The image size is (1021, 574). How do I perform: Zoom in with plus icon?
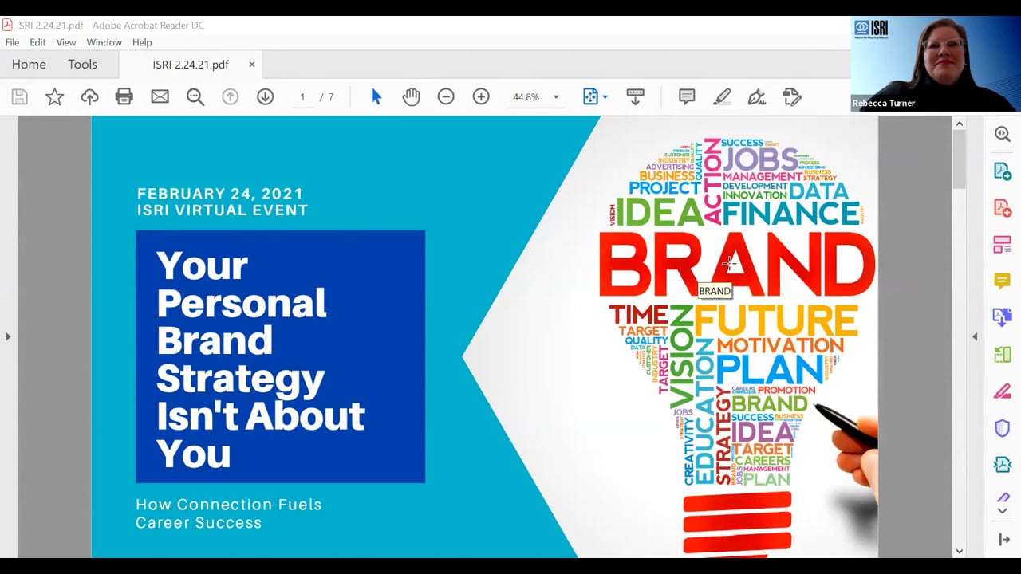click(x=481, y=97)
